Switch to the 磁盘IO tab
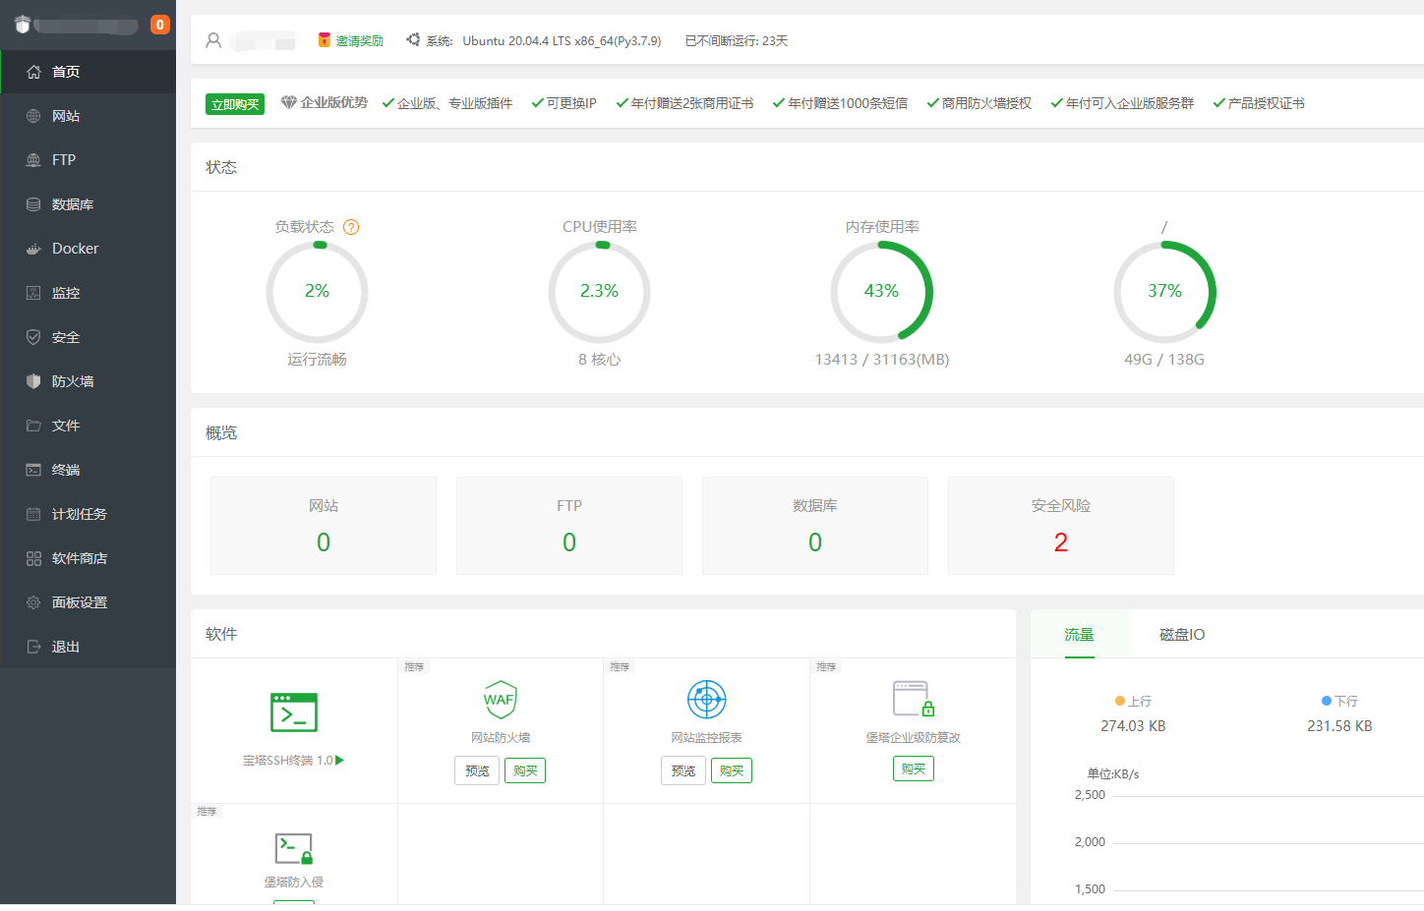The width and height of the screenshot is (1424, 911). pyautogui.click(x=1181, y=635)
